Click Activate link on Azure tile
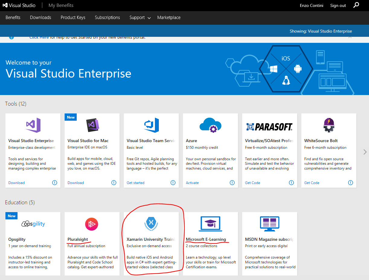The width and height of the screenshot is (369, 280). 192,183
